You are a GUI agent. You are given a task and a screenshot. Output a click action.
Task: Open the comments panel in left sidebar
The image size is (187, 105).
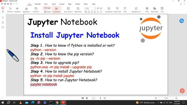point(3,27)
